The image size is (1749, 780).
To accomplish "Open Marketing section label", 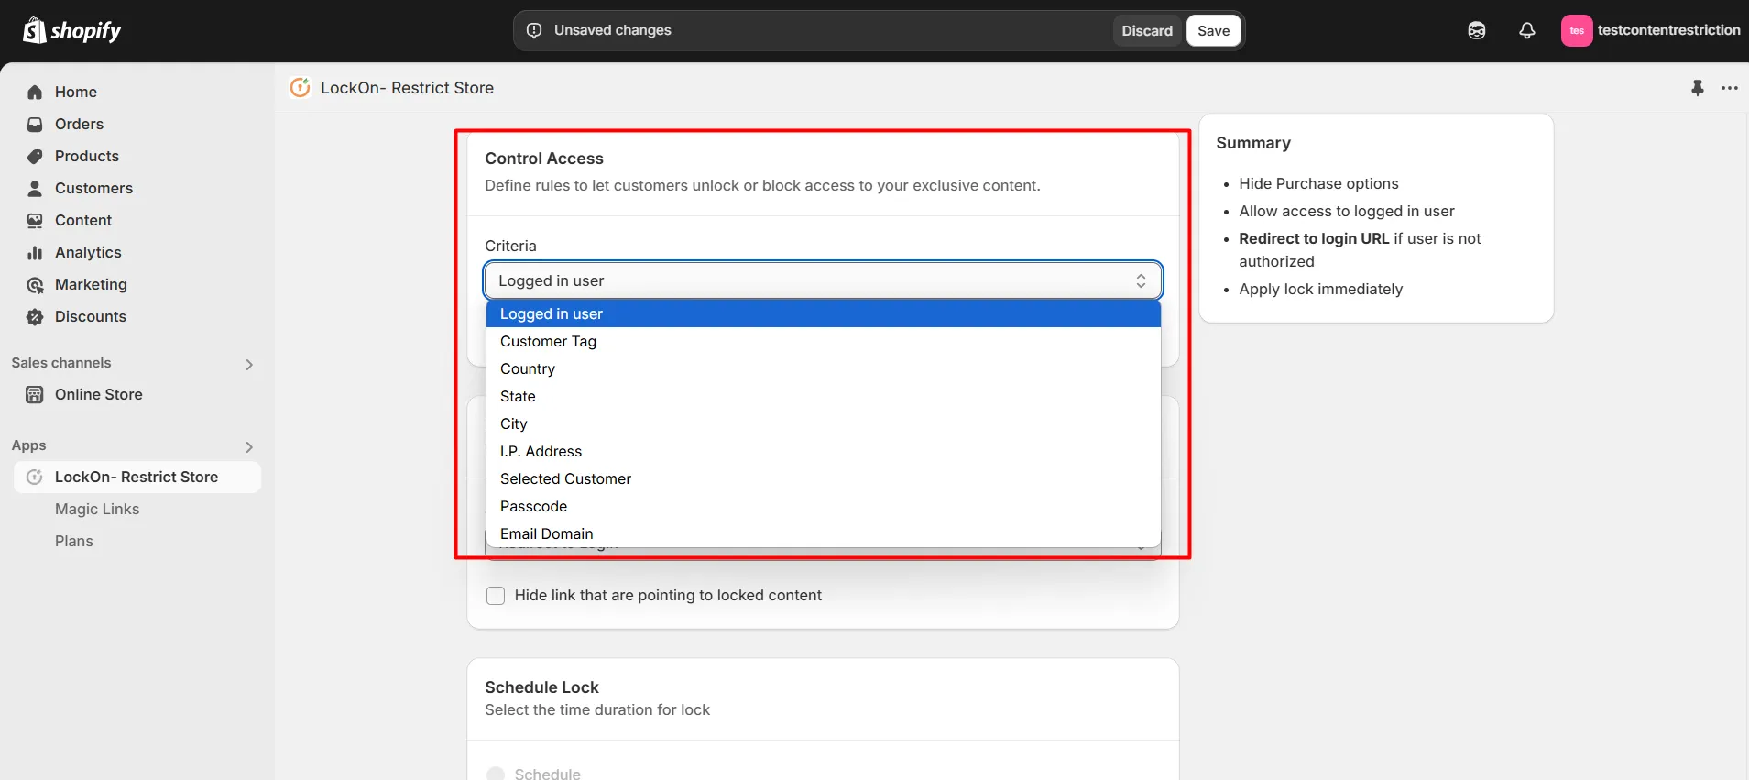I will point(91,284).
